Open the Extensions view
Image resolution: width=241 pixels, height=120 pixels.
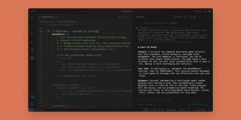32,50
